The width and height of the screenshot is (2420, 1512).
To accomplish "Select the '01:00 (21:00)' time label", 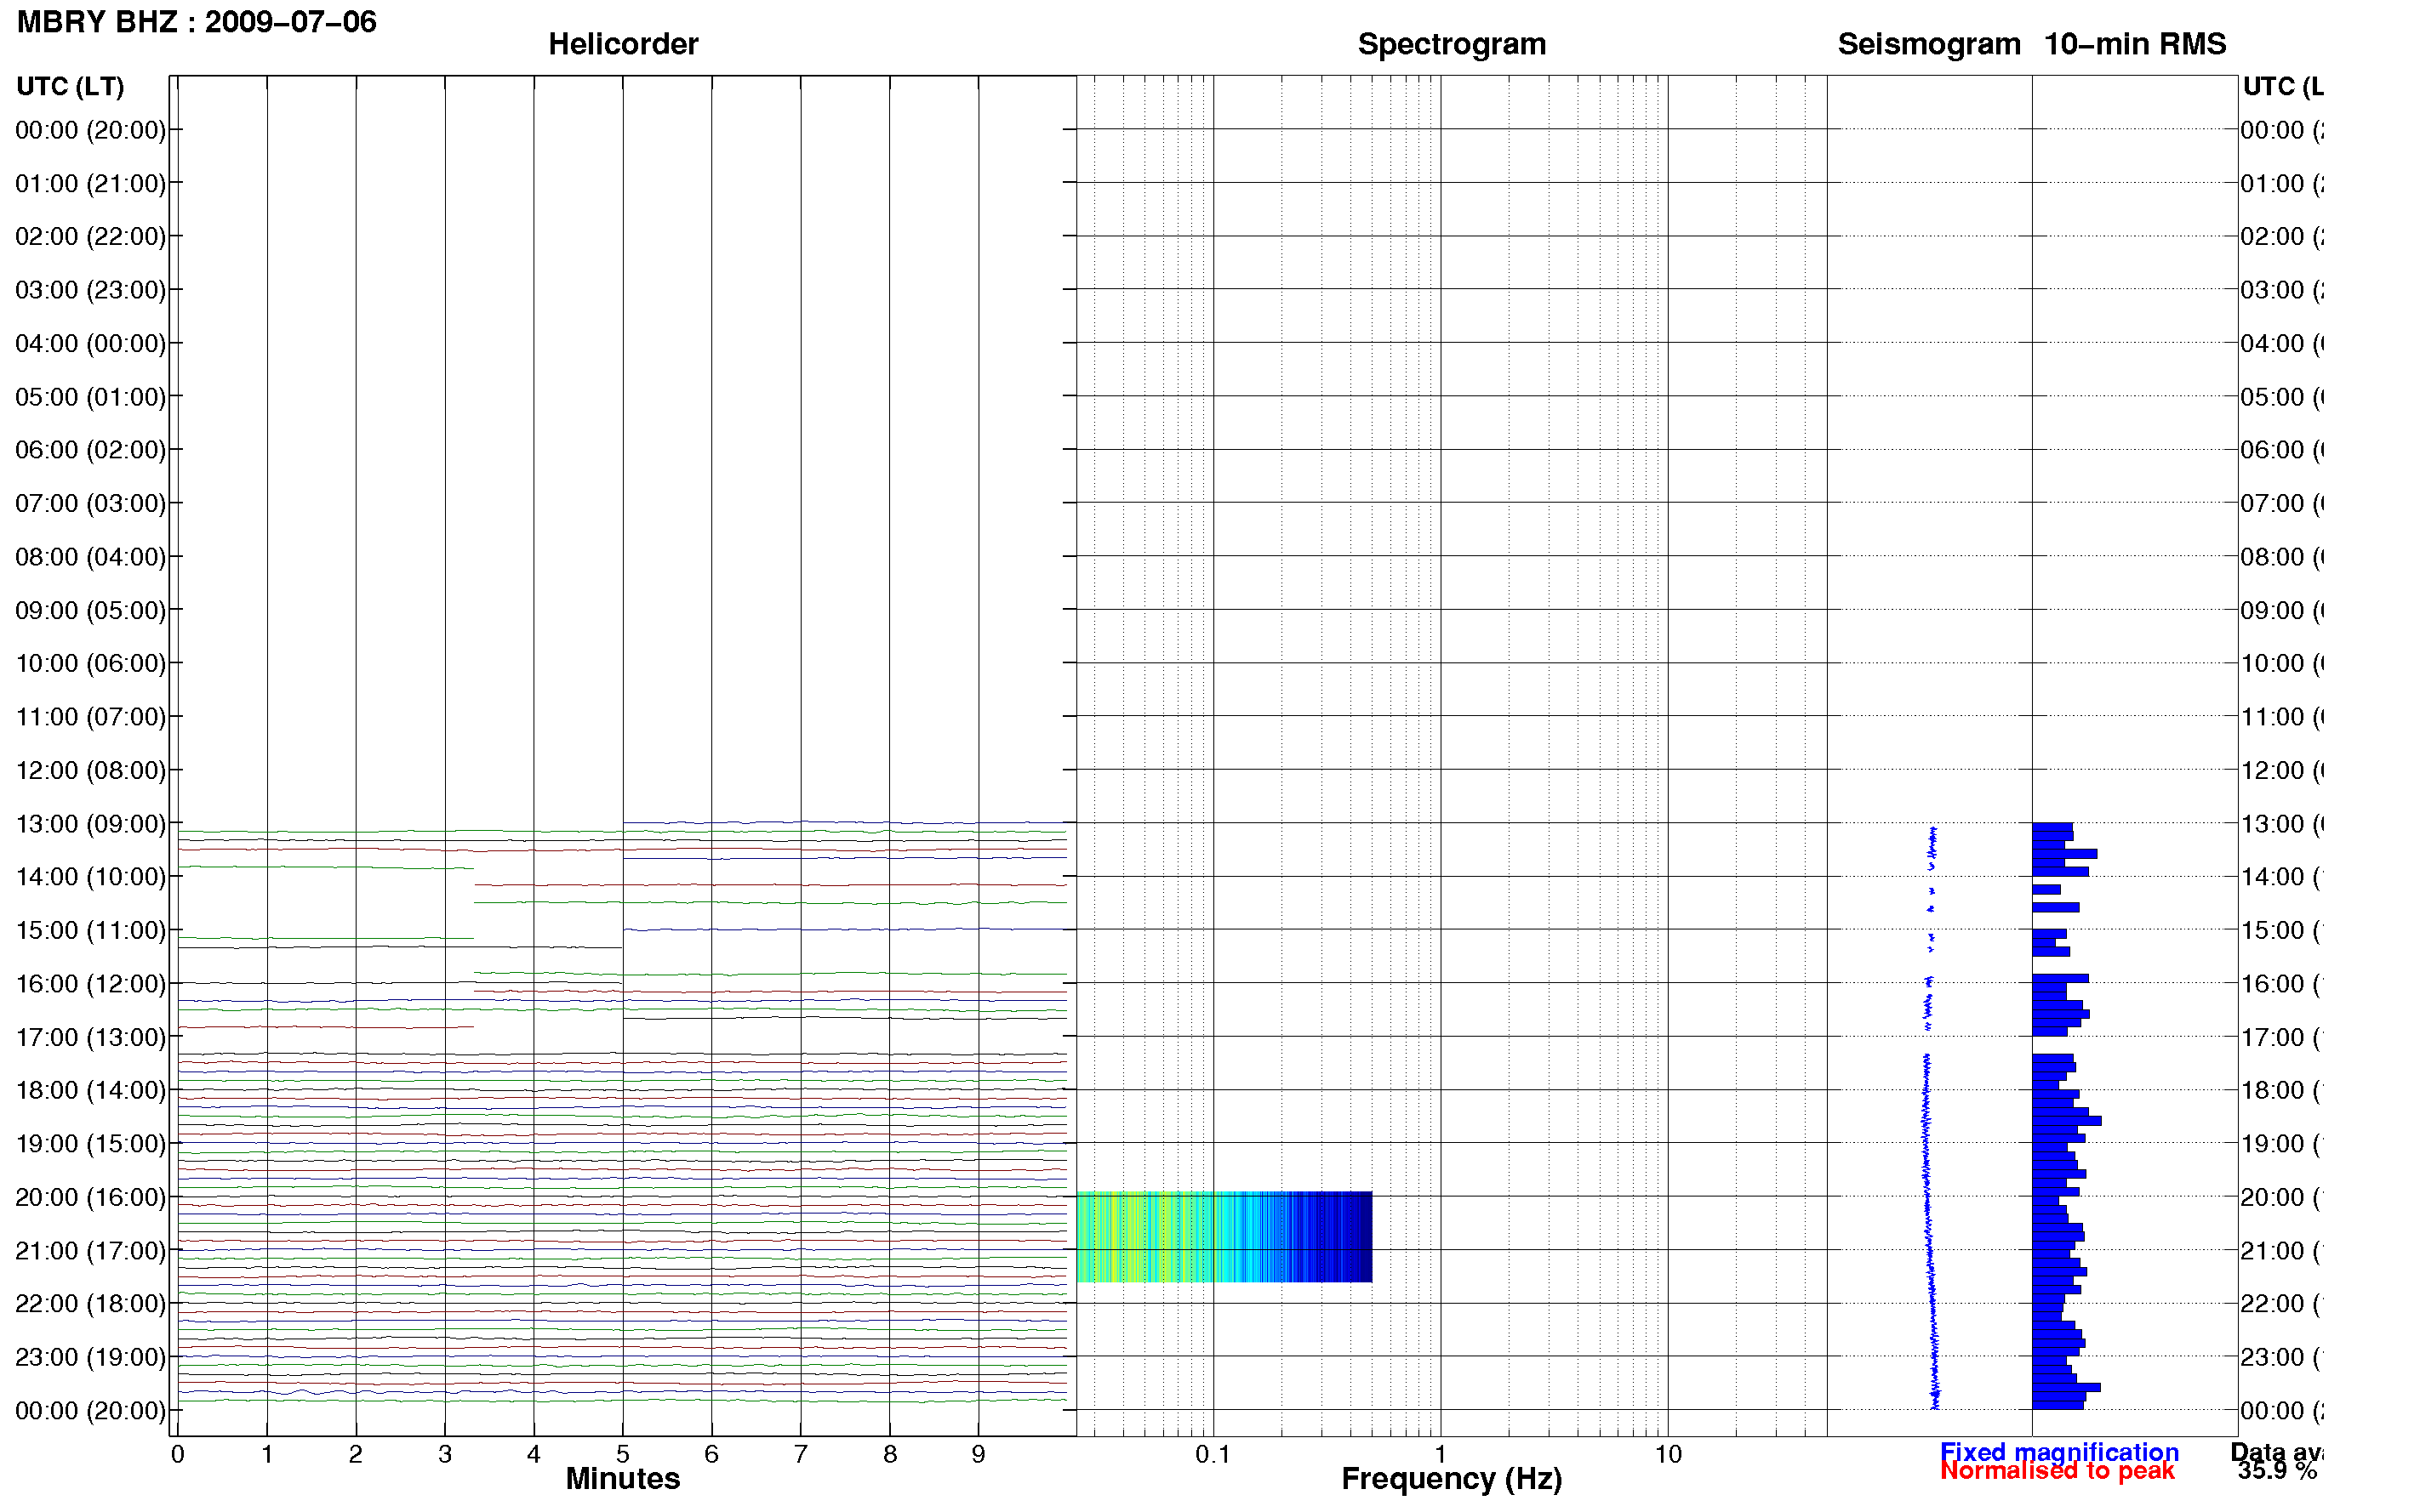I will click(x=90, y=184).
